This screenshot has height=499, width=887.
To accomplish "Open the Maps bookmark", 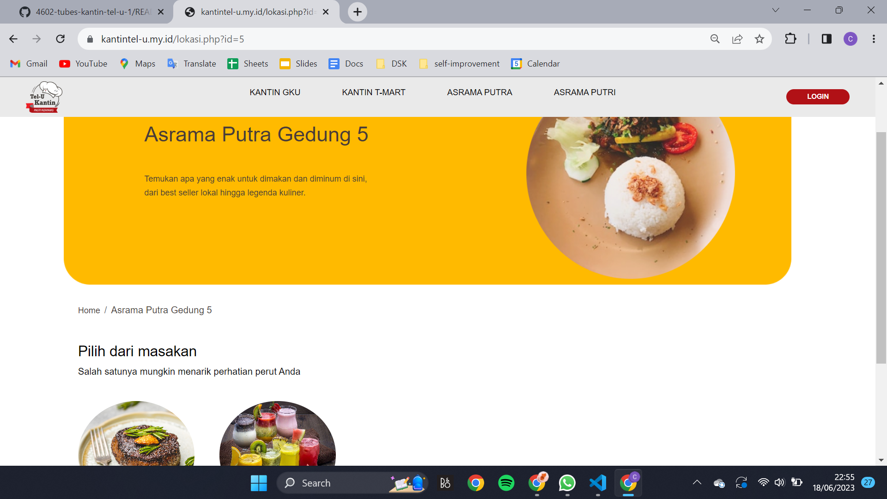I will point(137,64).
